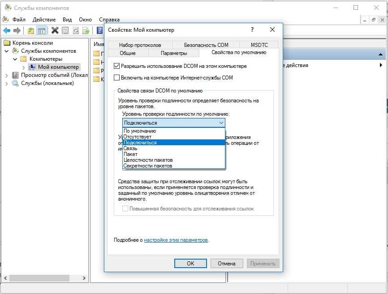Open the 'настройке этих параметров' link
The image size is (388, 294).
176,240
